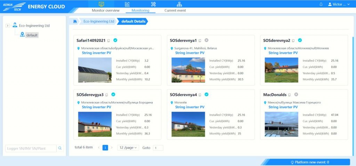Open the organization hierarchy icon in top navigation

[179, 4]
